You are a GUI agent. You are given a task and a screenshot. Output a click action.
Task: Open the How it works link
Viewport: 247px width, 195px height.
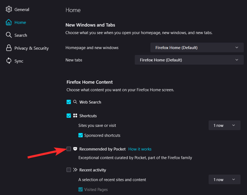[140, 149]
